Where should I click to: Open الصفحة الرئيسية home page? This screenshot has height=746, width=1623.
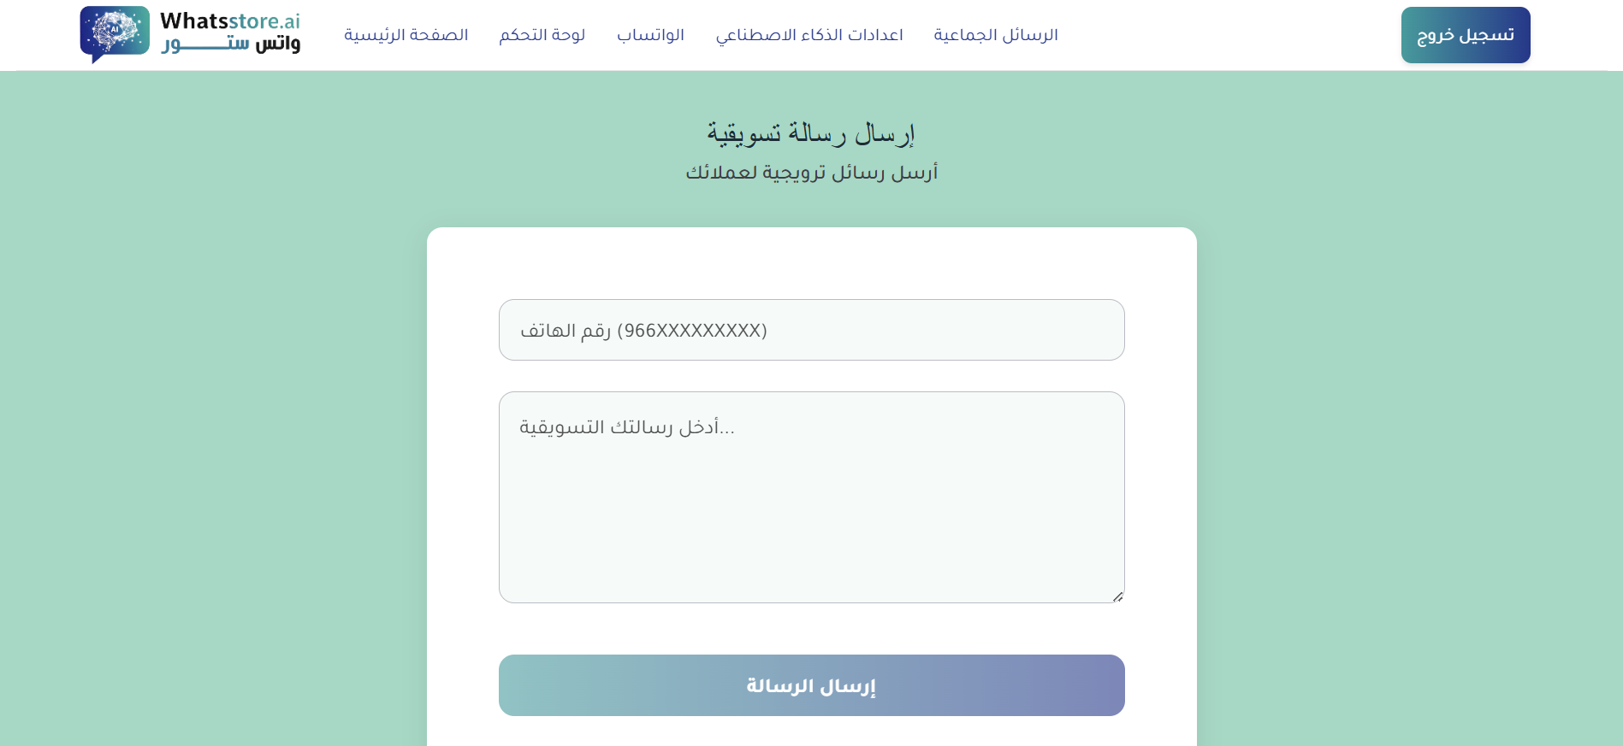406,35
